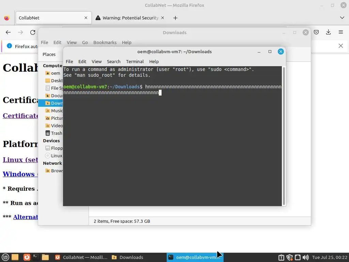Screen dimensions: 349x262
Task: Switch to Warning: Potential Security tab
Action: (x=130, y=18)
